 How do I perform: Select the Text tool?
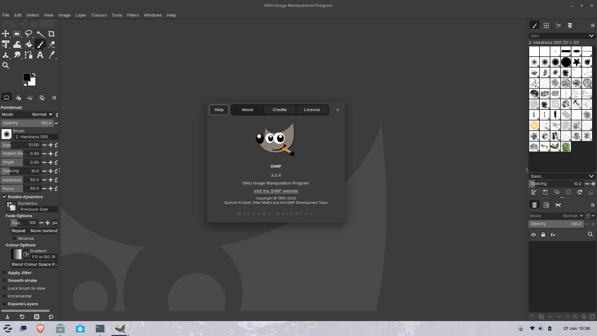click(x=40, y=55)
